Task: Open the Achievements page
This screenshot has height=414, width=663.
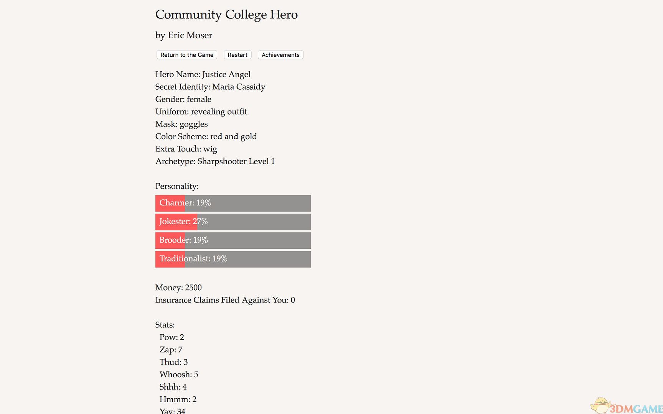Action: coord(280,55)
